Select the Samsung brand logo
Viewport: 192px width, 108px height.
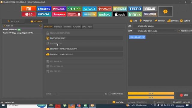click(x=44, y=9)
